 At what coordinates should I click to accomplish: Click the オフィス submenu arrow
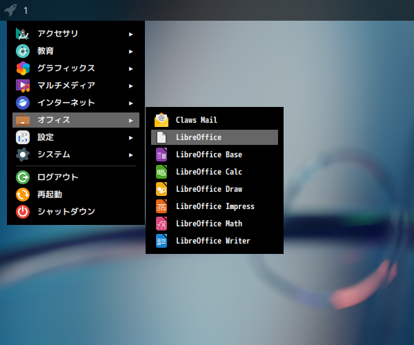[130, 121]
